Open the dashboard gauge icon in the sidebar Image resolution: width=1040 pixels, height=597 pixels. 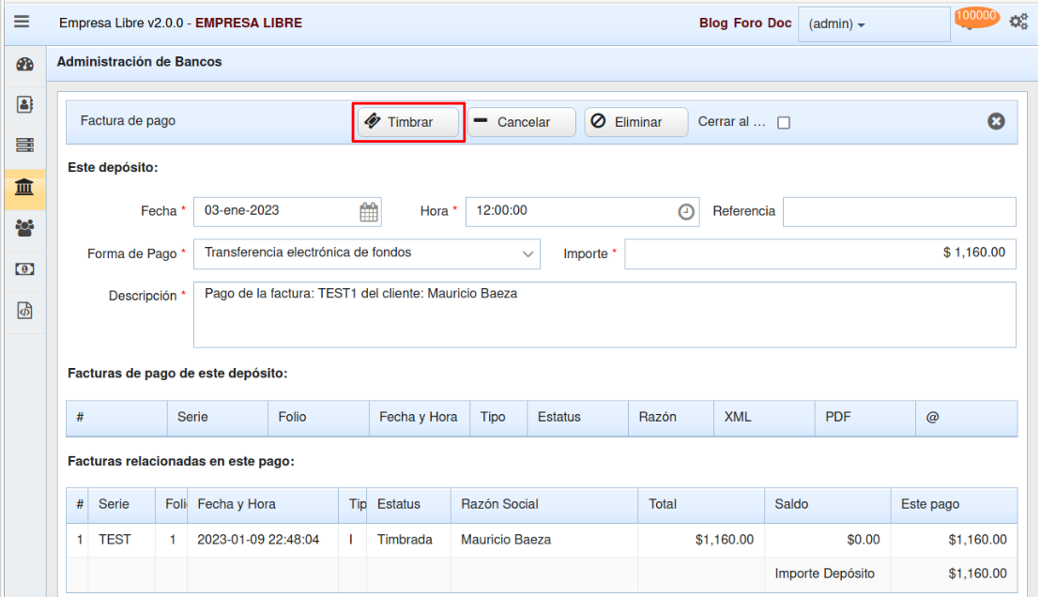[25, 66]
